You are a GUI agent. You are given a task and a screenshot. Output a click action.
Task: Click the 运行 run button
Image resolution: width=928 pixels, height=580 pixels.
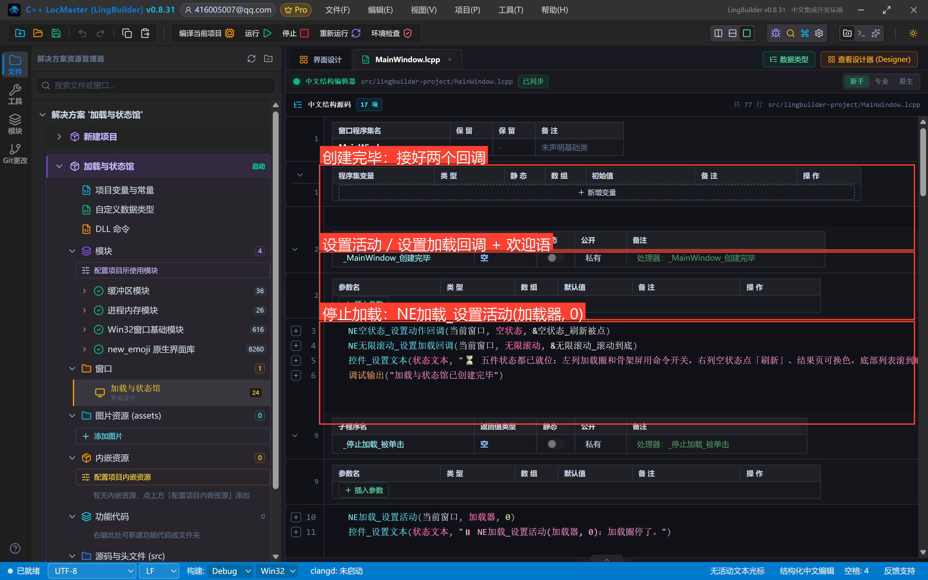click(x=258, y=34)
